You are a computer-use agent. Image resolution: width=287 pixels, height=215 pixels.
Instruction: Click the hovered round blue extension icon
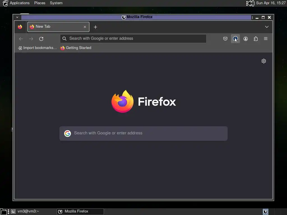(x=235, y=39)
